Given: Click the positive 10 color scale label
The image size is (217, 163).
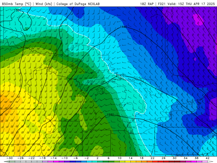Looking at the screenshot, I should [x=120, y=158].
